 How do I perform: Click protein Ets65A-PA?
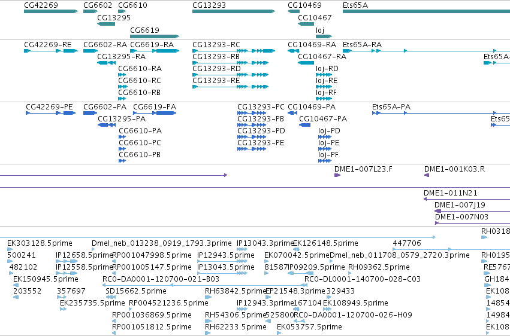[391, 106]
